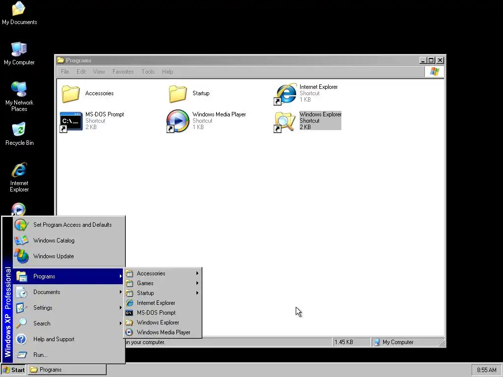
Task: Click Programs folder icon in Start menu
Action: pos(22,276)
